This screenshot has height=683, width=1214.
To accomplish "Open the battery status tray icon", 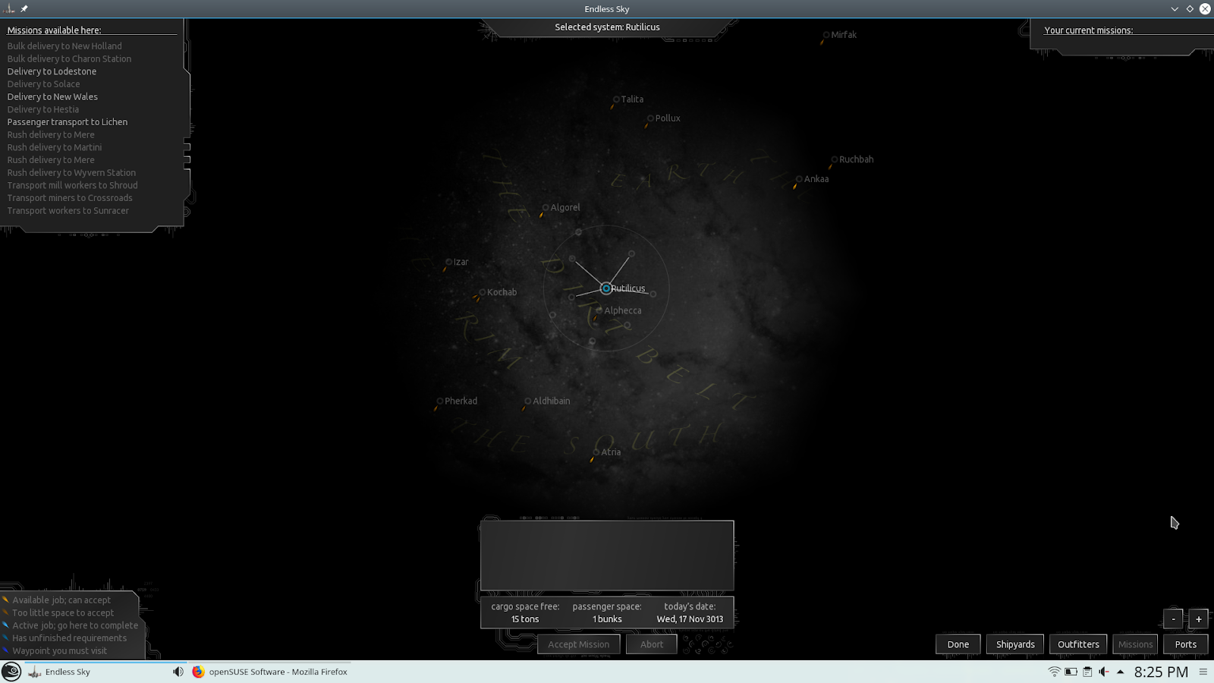I will (x=1071, y=672).
